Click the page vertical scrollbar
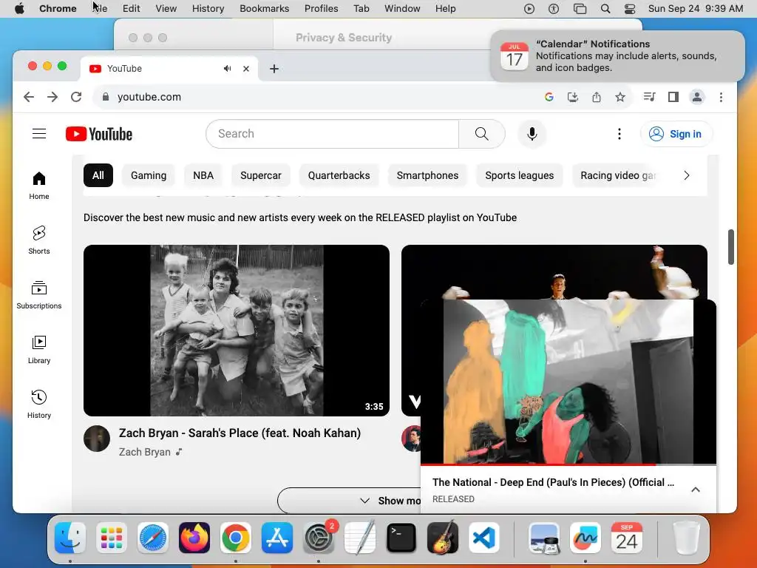 (731, 247)
